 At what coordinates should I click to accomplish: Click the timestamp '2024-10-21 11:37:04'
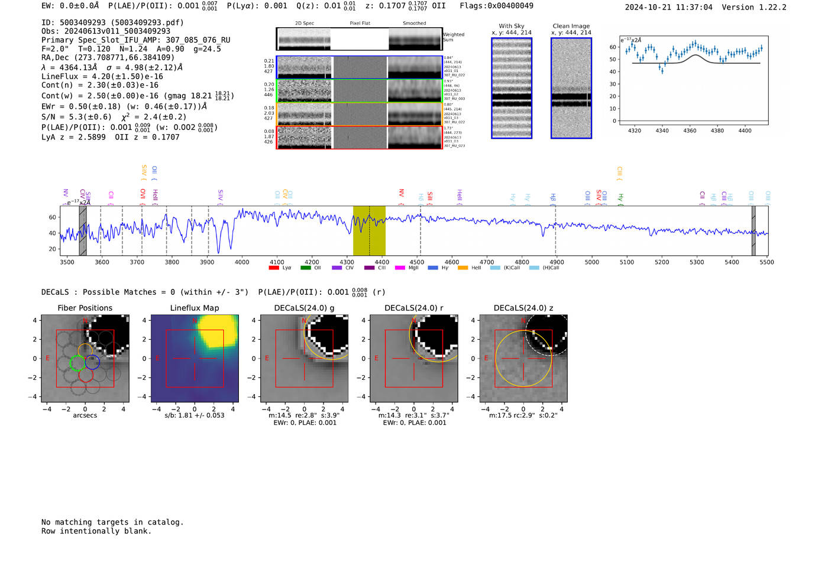668,7
